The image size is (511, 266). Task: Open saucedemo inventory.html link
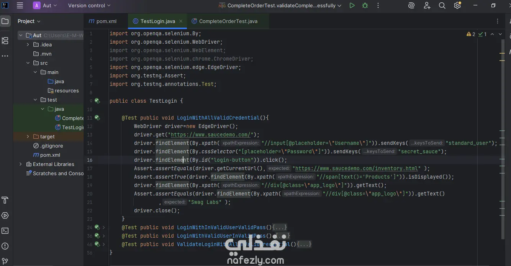[357, 168]
